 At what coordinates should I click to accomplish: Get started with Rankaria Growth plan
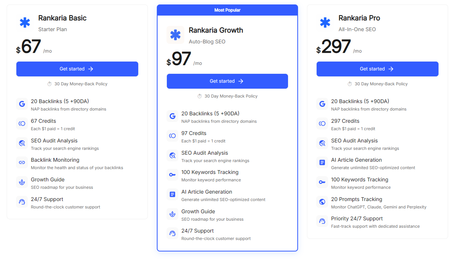(227, 81)
